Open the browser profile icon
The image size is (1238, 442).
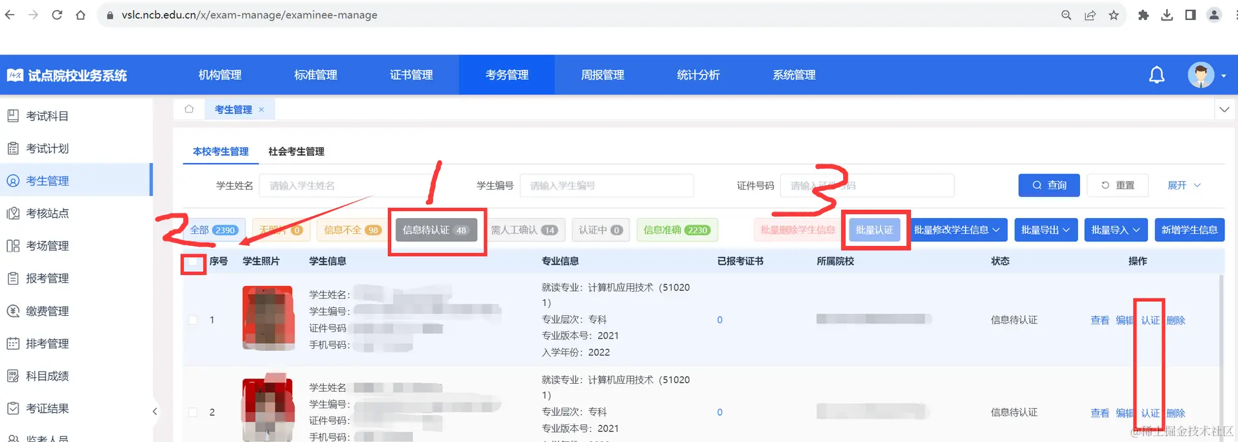[x=1214, y=15]
